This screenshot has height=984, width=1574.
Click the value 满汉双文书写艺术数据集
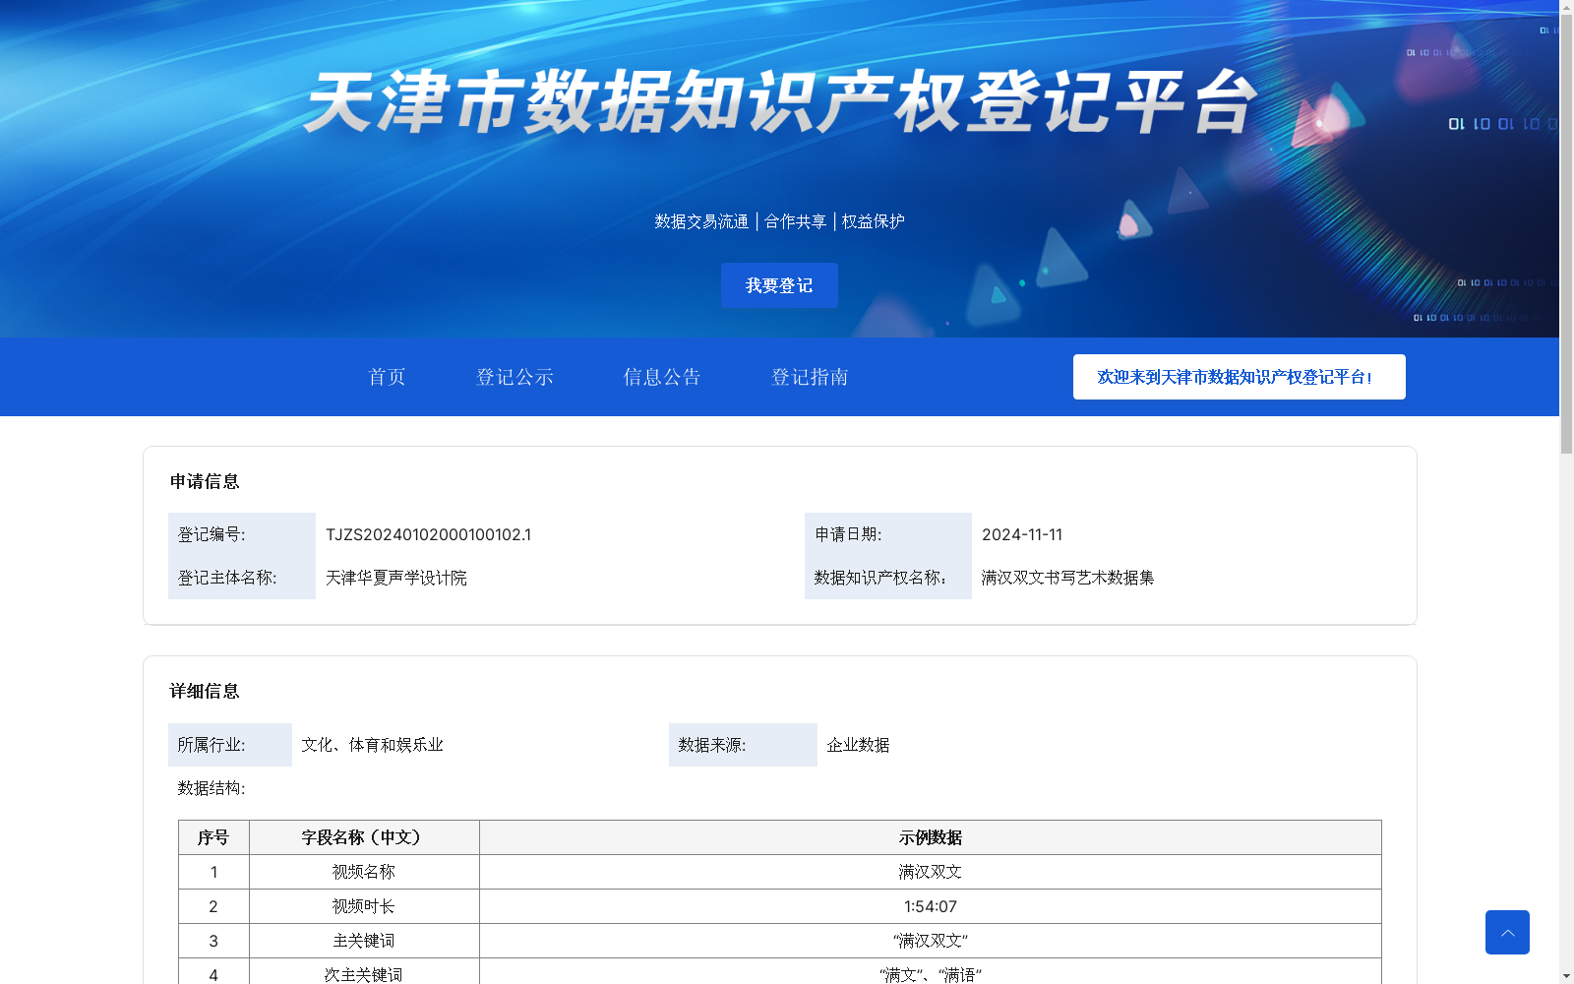[x=1068, y=578]
